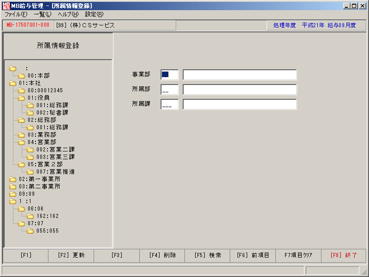369x277 pixels.
Task: Focus the 所属課 code input box
Action: tap(170, 104)
